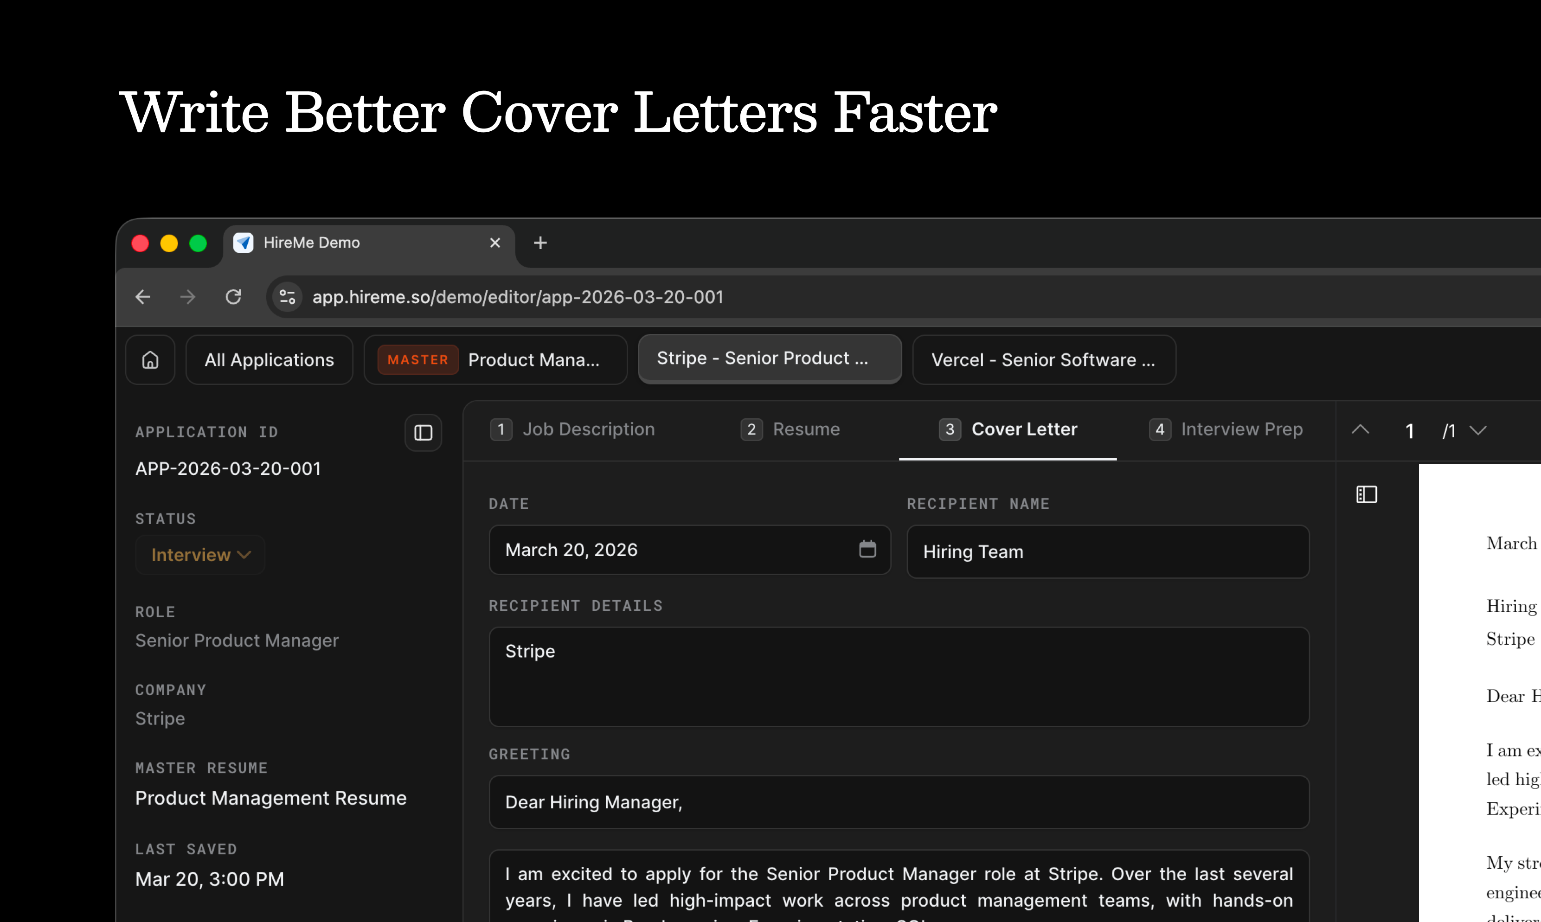Click the home icon button
1541x922 pixels.
[x=150, y=360]
